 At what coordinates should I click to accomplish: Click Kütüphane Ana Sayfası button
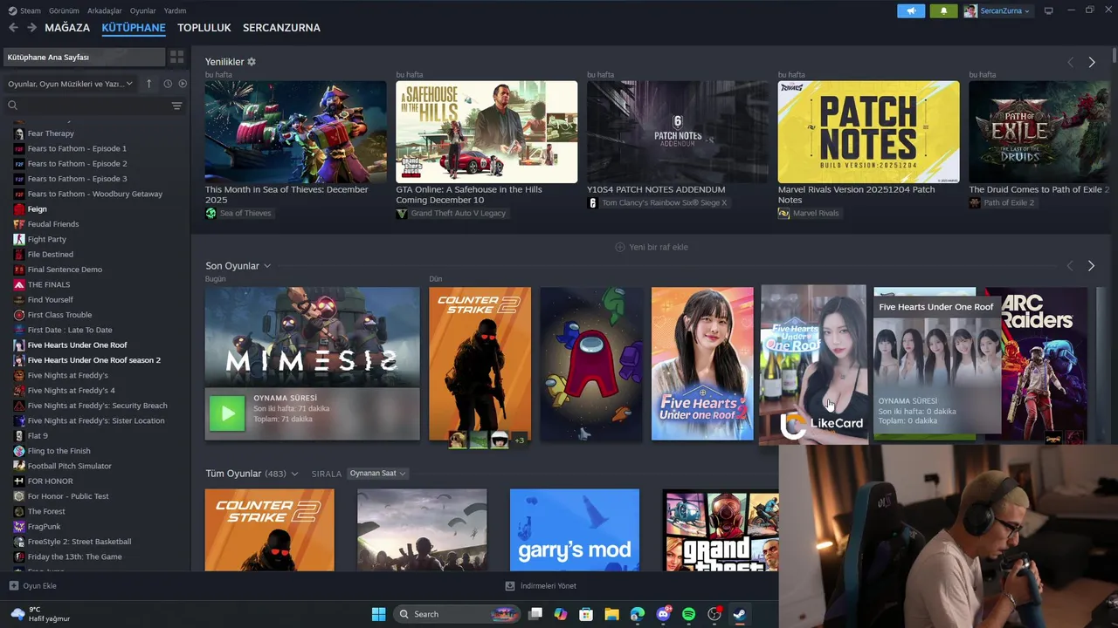[x=84, y=57]
